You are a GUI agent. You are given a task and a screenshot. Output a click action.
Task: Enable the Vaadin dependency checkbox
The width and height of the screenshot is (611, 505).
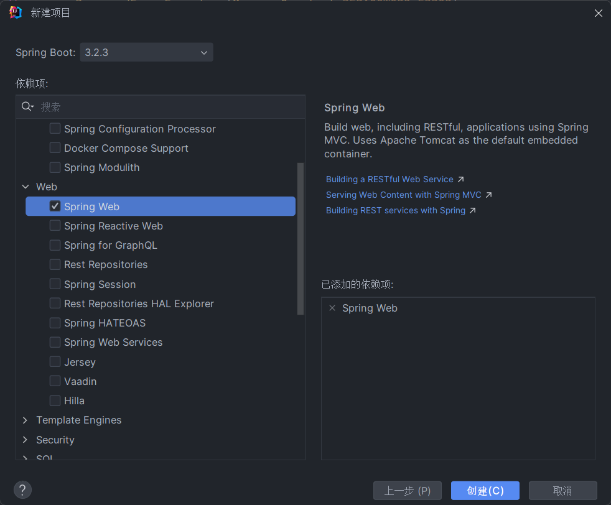(55, 381)
